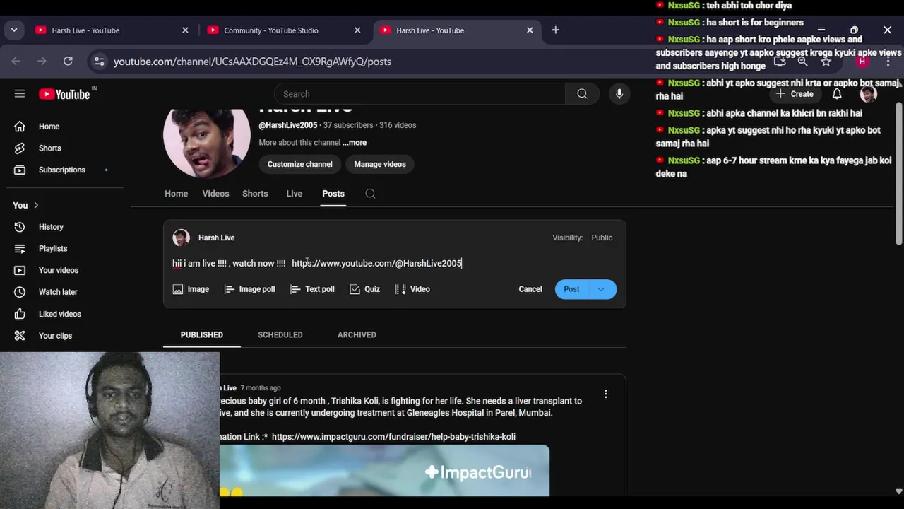
Task: Click the 316 videos count text
Action: pyautogui.click(x=398, y=125)
